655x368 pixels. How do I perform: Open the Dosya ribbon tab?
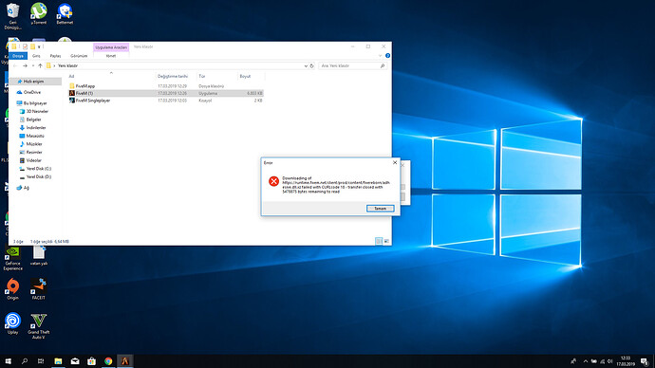coord(18,56)
